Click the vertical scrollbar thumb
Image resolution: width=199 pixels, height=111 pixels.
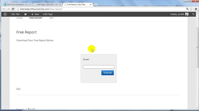197,47
